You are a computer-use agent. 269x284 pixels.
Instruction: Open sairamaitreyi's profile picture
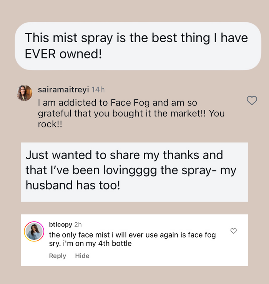[25, 93]
